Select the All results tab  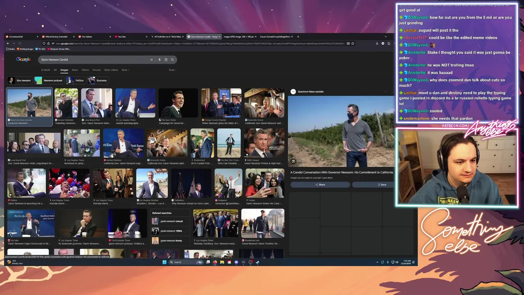coord(55,70)
